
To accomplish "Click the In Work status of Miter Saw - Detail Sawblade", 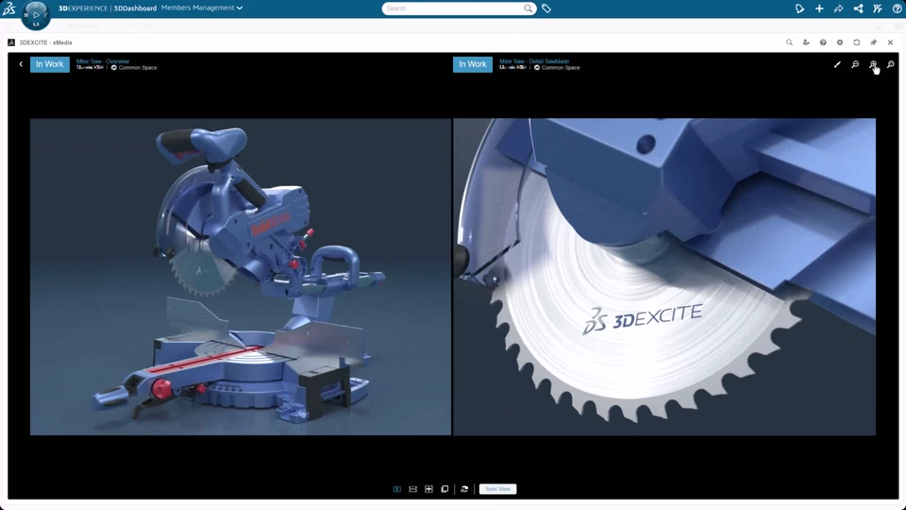I will (x=473, y=64).
